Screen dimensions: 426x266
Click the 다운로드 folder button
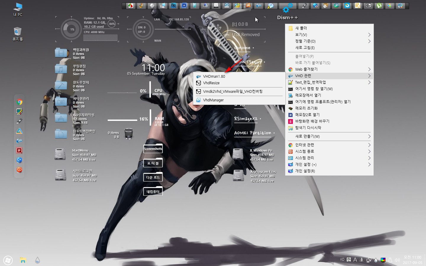(x=153, y=177)
